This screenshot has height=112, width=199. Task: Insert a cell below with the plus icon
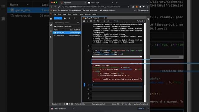tap(87, 21)
